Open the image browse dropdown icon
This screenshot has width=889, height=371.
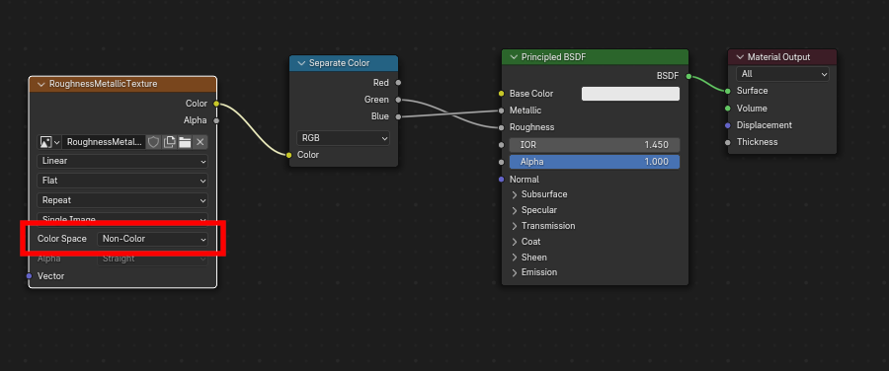point(50,142)
